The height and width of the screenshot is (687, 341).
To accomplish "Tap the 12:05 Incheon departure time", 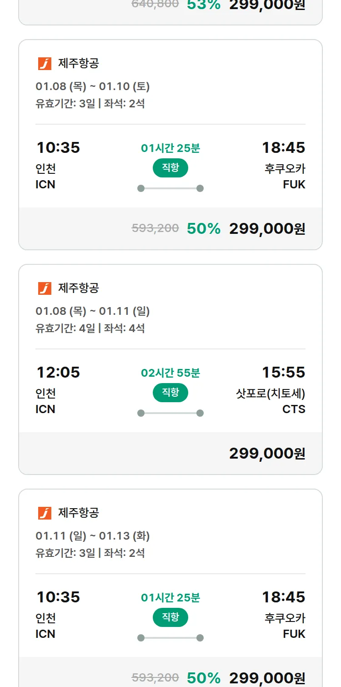I will pyautogui.click(x=58, y=373).
